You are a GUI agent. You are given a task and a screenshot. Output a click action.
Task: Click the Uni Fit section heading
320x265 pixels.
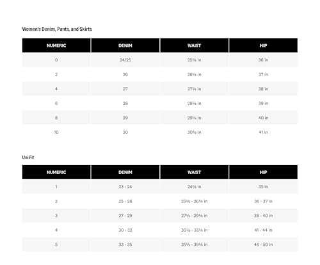[x=28, y=157]
